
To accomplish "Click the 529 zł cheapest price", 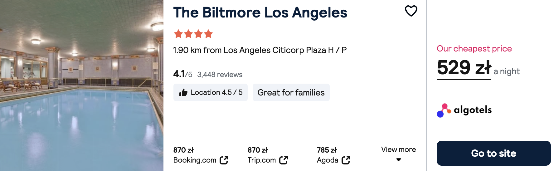I will (x=464, y=67).
